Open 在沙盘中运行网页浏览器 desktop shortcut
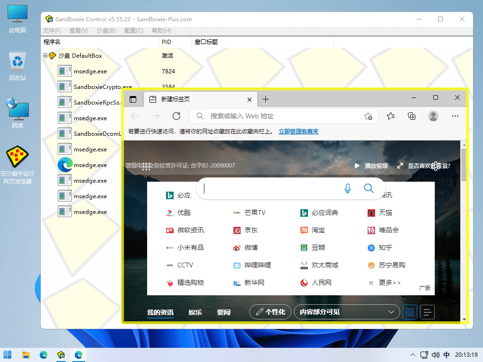This screenshot has width=483, height=362. [x=18, y=166]
